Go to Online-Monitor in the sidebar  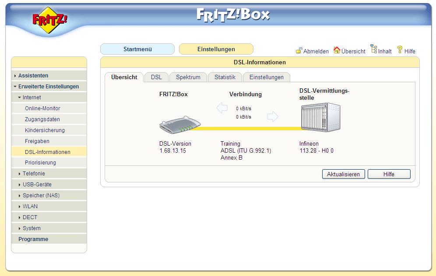(42, 108)
